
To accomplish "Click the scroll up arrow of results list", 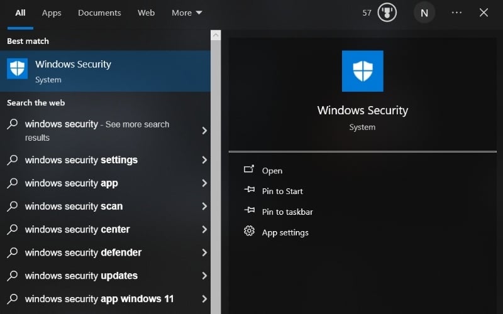I will click(216, 35).
